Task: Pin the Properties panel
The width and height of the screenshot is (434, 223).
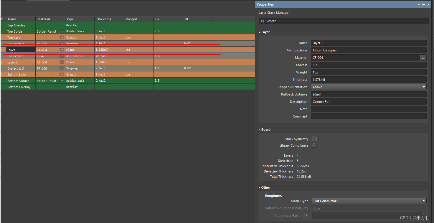Action: pyautogui.click(x=424, y=4)
